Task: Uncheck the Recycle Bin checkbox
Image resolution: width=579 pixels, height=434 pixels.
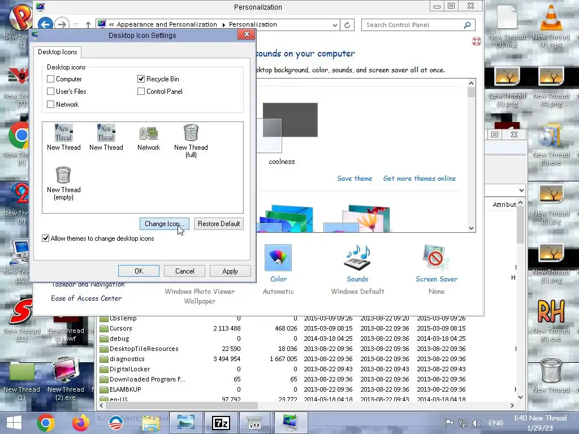Action: (x=141, y=79)
